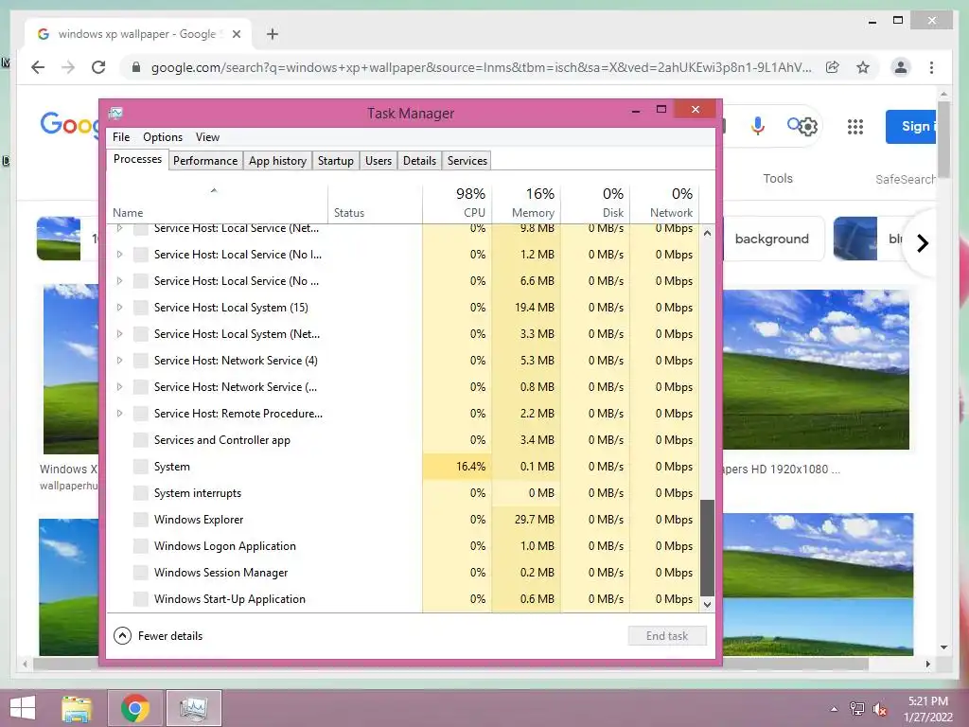Open the Google apps grid

[x=855, y=127]
